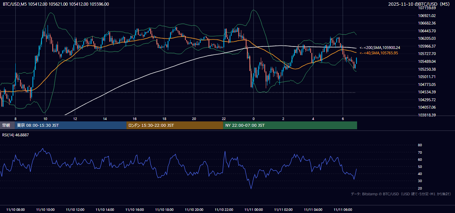Image resolution: width=455 pixels, height=213 pixels.
Task: Click the 11/11 02:00 date label
Action: 283,210
